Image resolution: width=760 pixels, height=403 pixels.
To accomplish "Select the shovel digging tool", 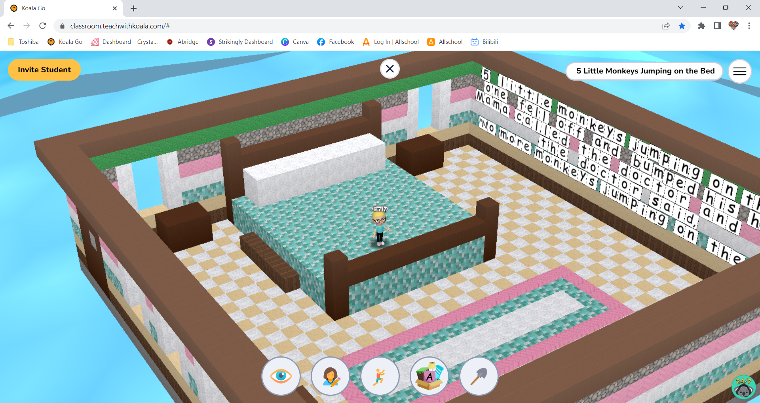I will click(x=479, y=376).
